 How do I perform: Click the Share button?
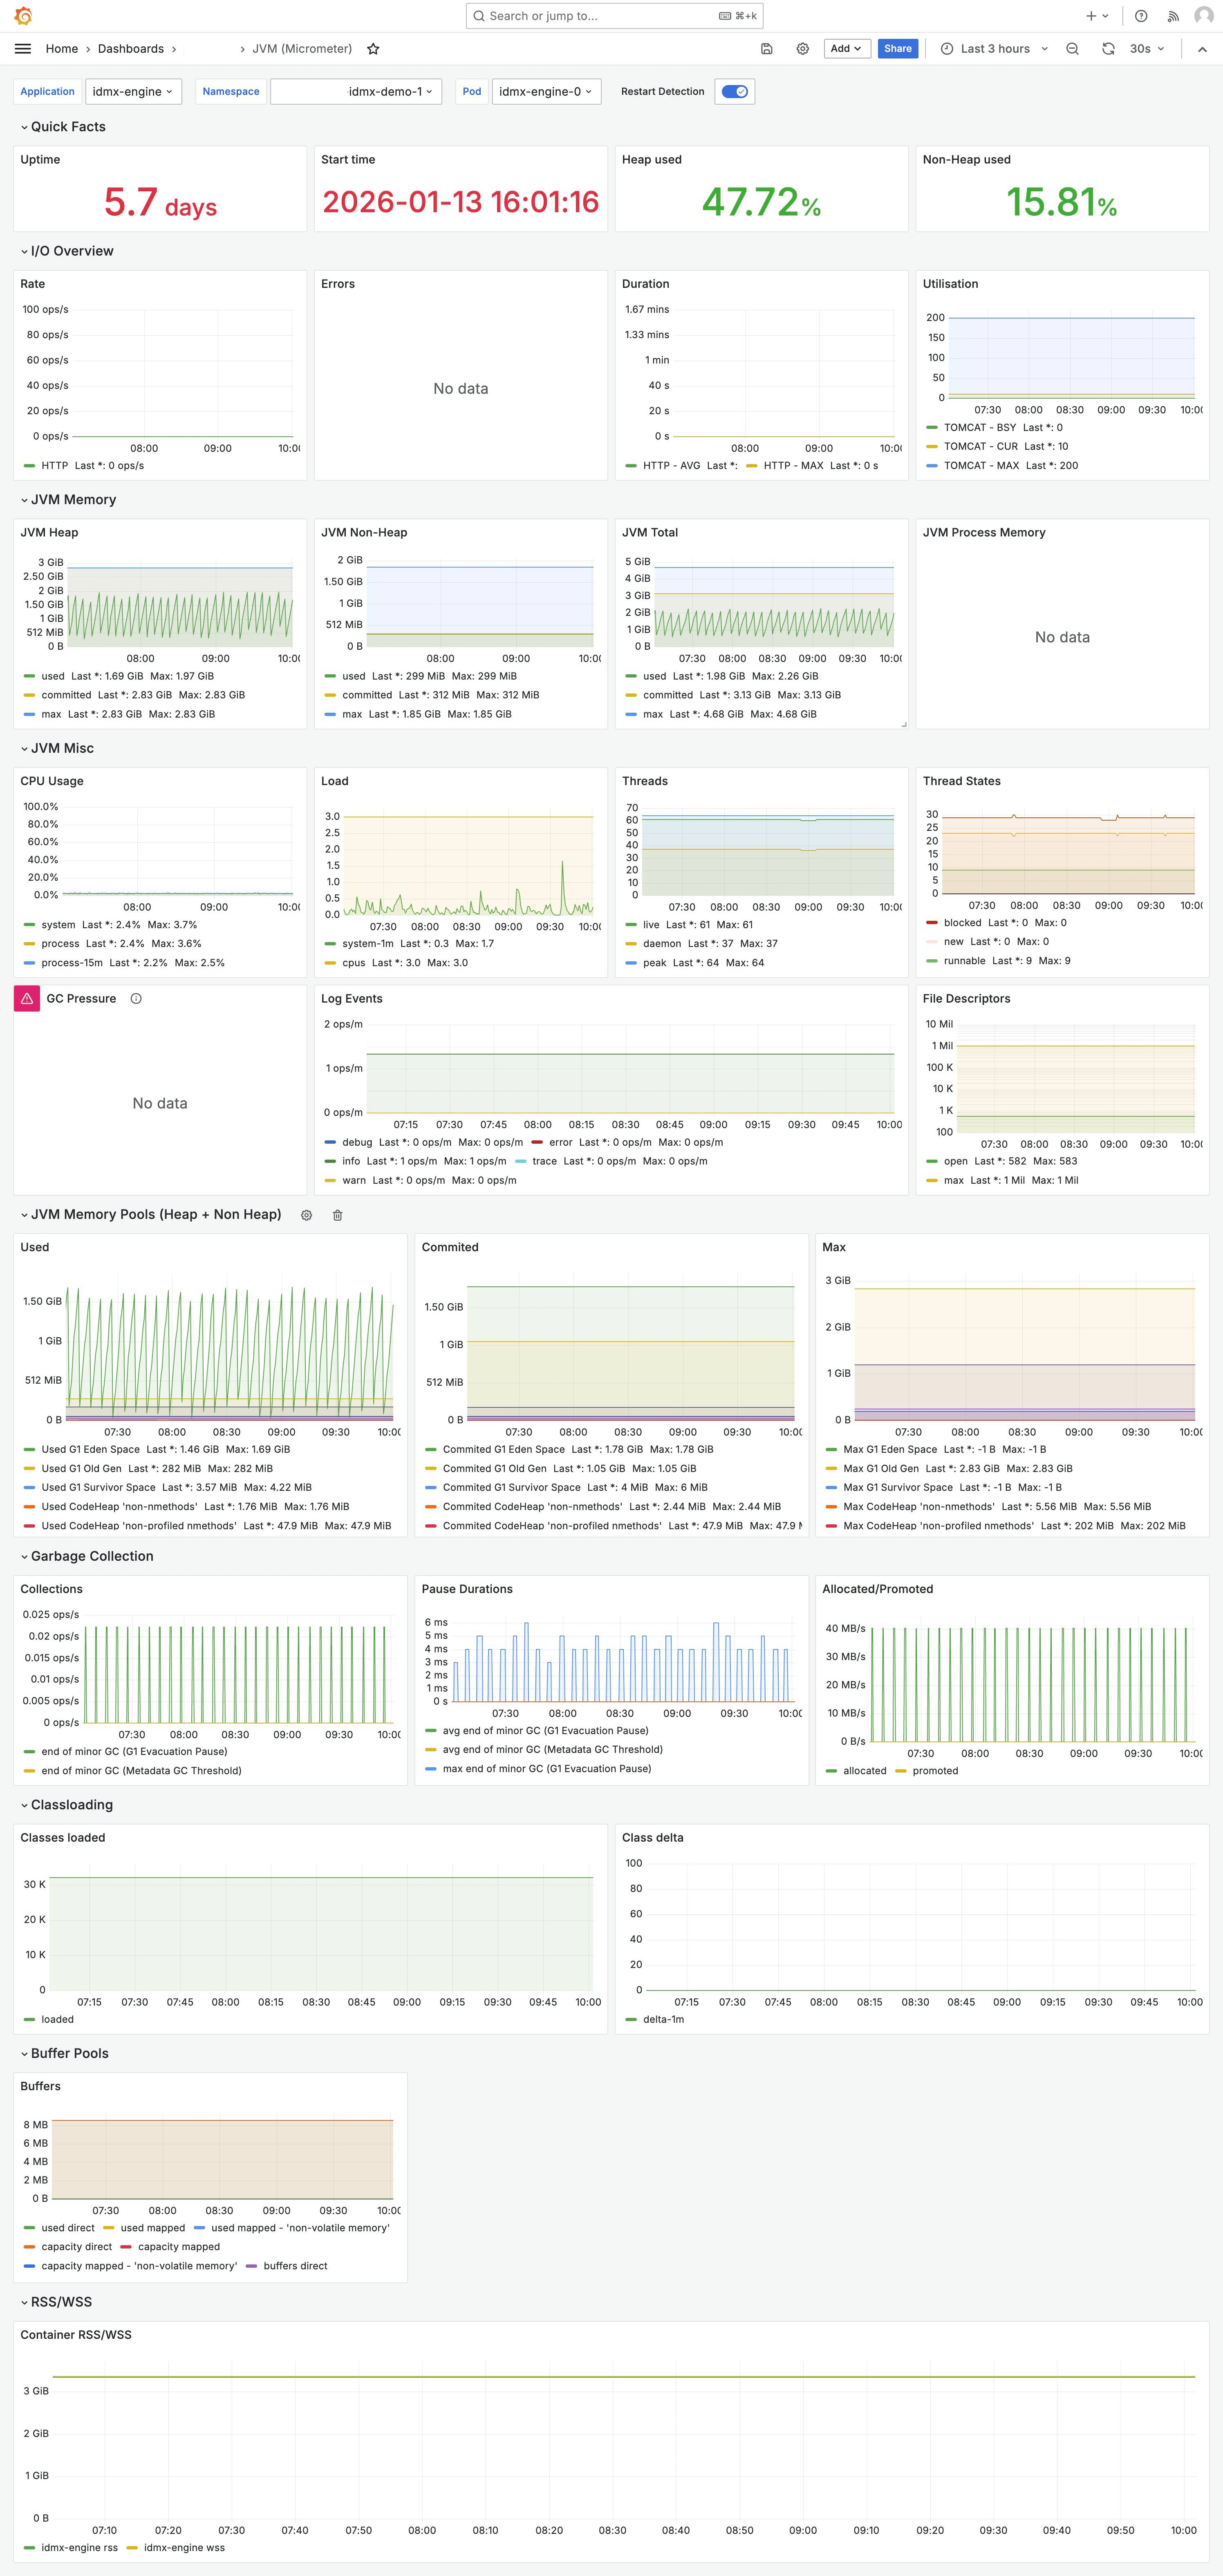(898, 49)
